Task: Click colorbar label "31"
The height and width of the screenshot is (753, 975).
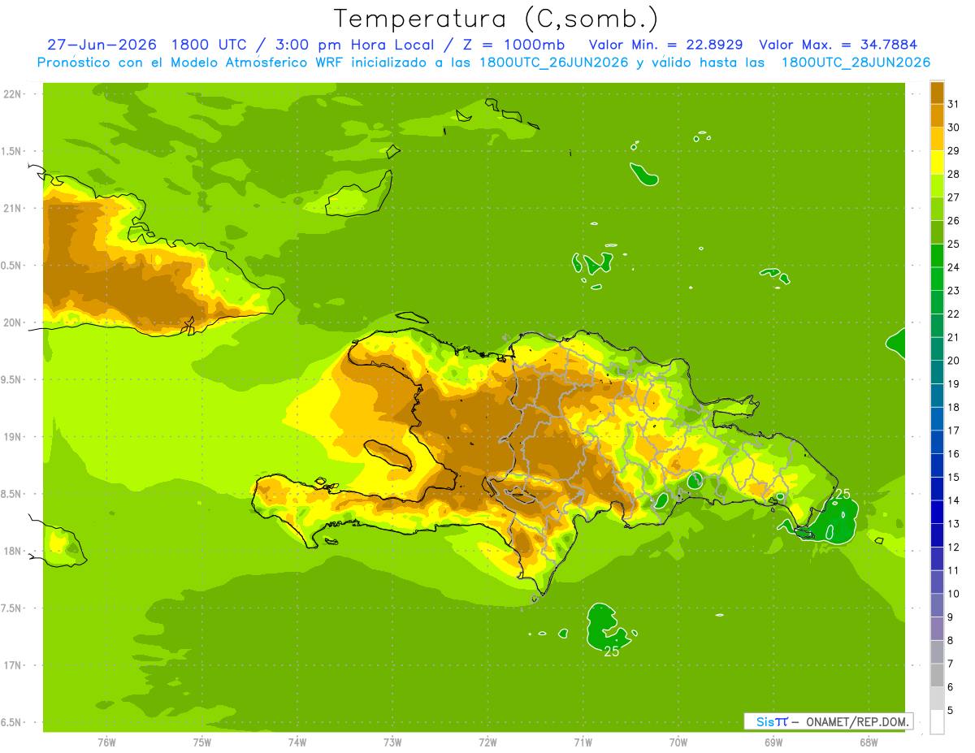Action: 954,104
